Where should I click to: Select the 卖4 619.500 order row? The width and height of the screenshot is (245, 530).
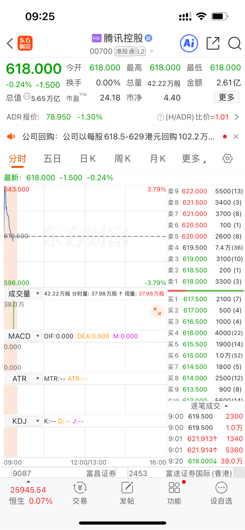click(205, 248)
